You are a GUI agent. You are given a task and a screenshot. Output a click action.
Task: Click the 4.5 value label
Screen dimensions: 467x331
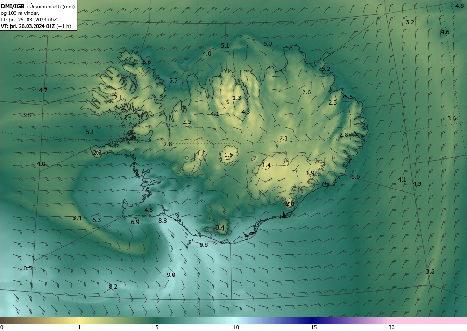click(x=149, y=210)
